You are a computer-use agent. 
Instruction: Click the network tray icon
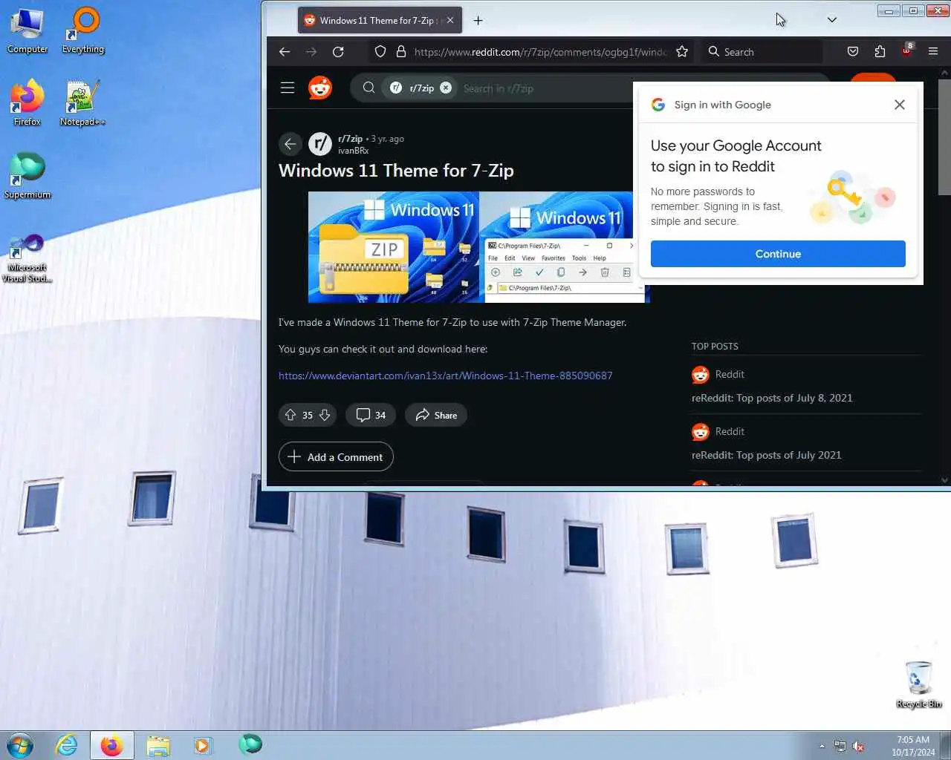click(840, 746)
